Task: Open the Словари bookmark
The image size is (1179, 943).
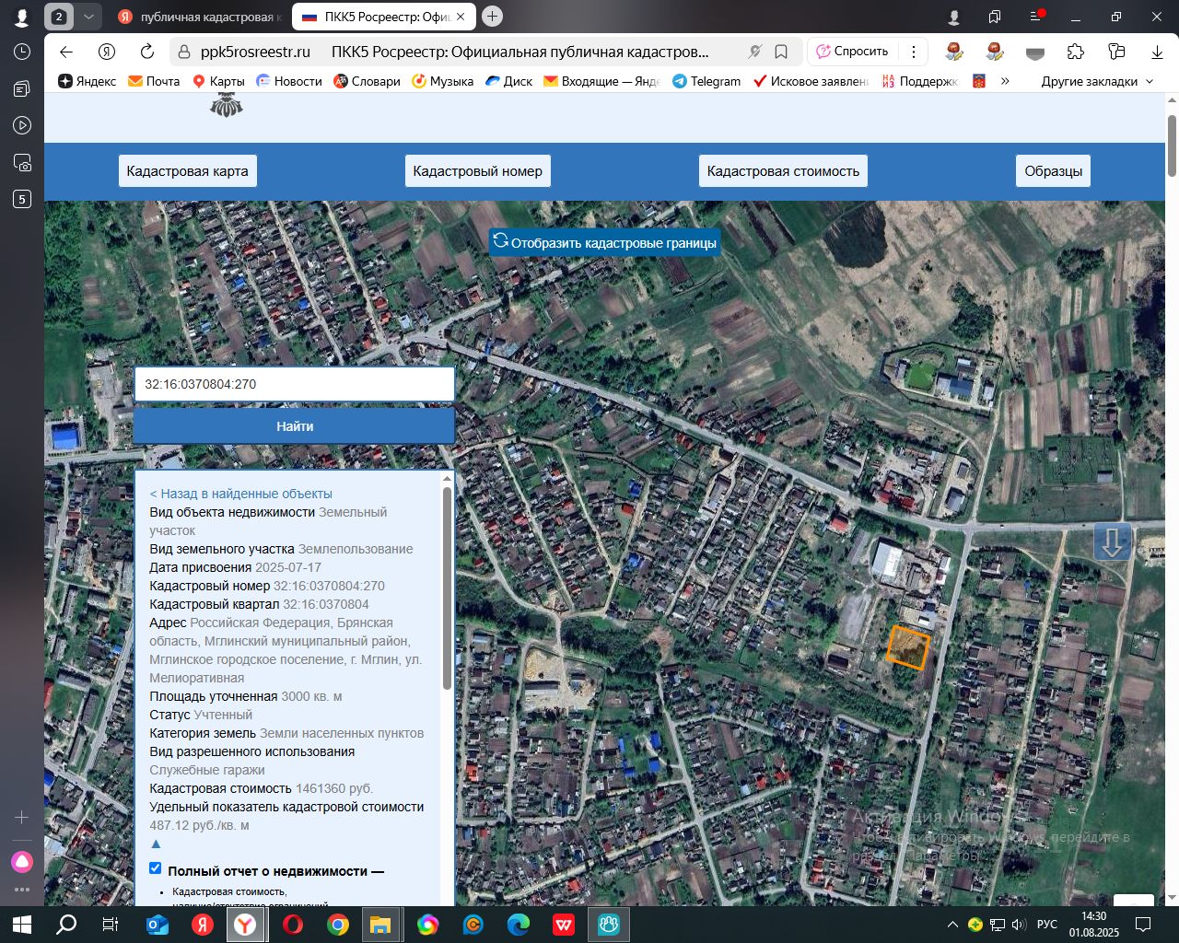Action: (367, 81)
